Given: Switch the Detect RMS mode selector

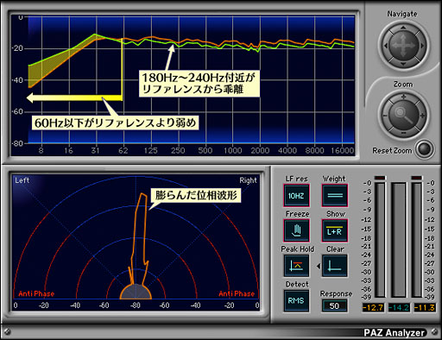Looking at the screenshot, I should (296, 300).
